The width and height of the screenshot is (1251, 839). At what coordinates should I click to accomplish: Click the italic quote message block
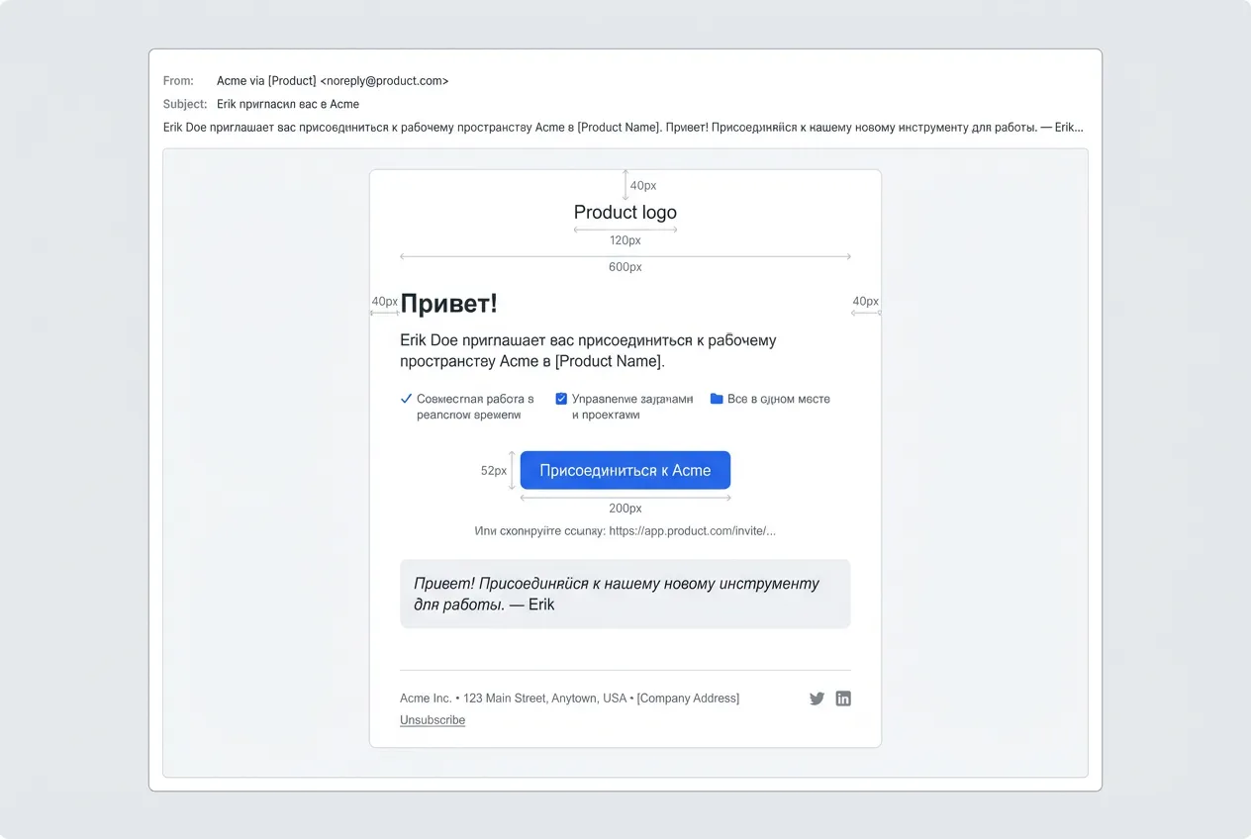pyautogui.click(x=625, y=594)
